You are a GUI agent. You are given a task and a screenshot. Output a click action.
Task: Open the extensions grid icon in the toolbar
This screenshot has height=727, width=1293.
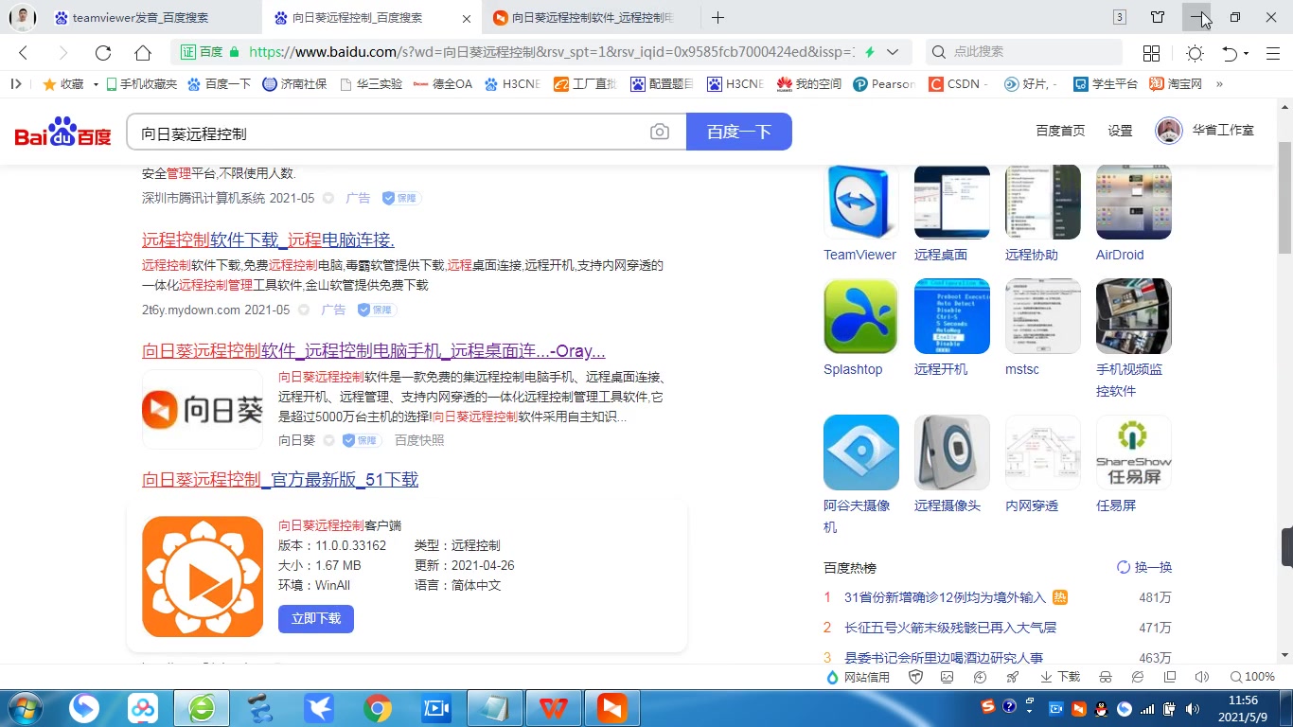(1151, 53)
